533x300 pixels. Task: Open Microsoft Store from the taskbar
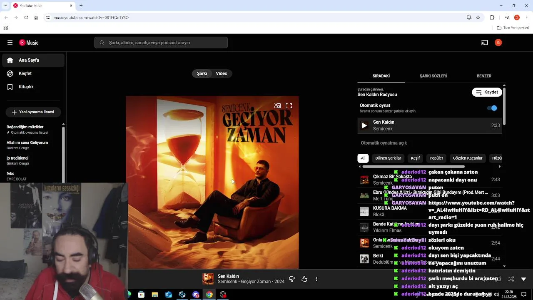coord(141,295)
